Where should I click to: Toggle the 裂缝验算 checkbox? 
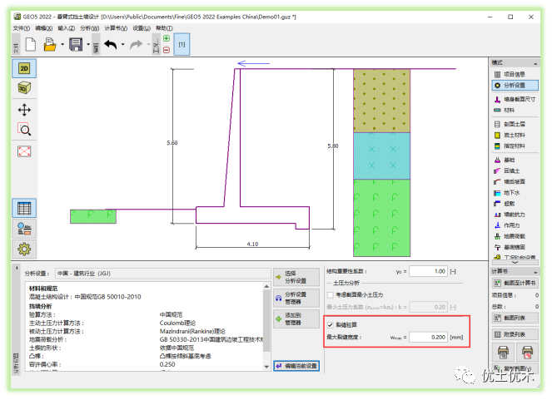pyautogui.click(x=331, y=325)
